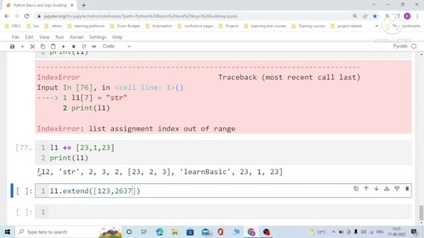Go forward with the browser forward arrow
Screen dimensions: 424x238
click(x=17, y=16)
